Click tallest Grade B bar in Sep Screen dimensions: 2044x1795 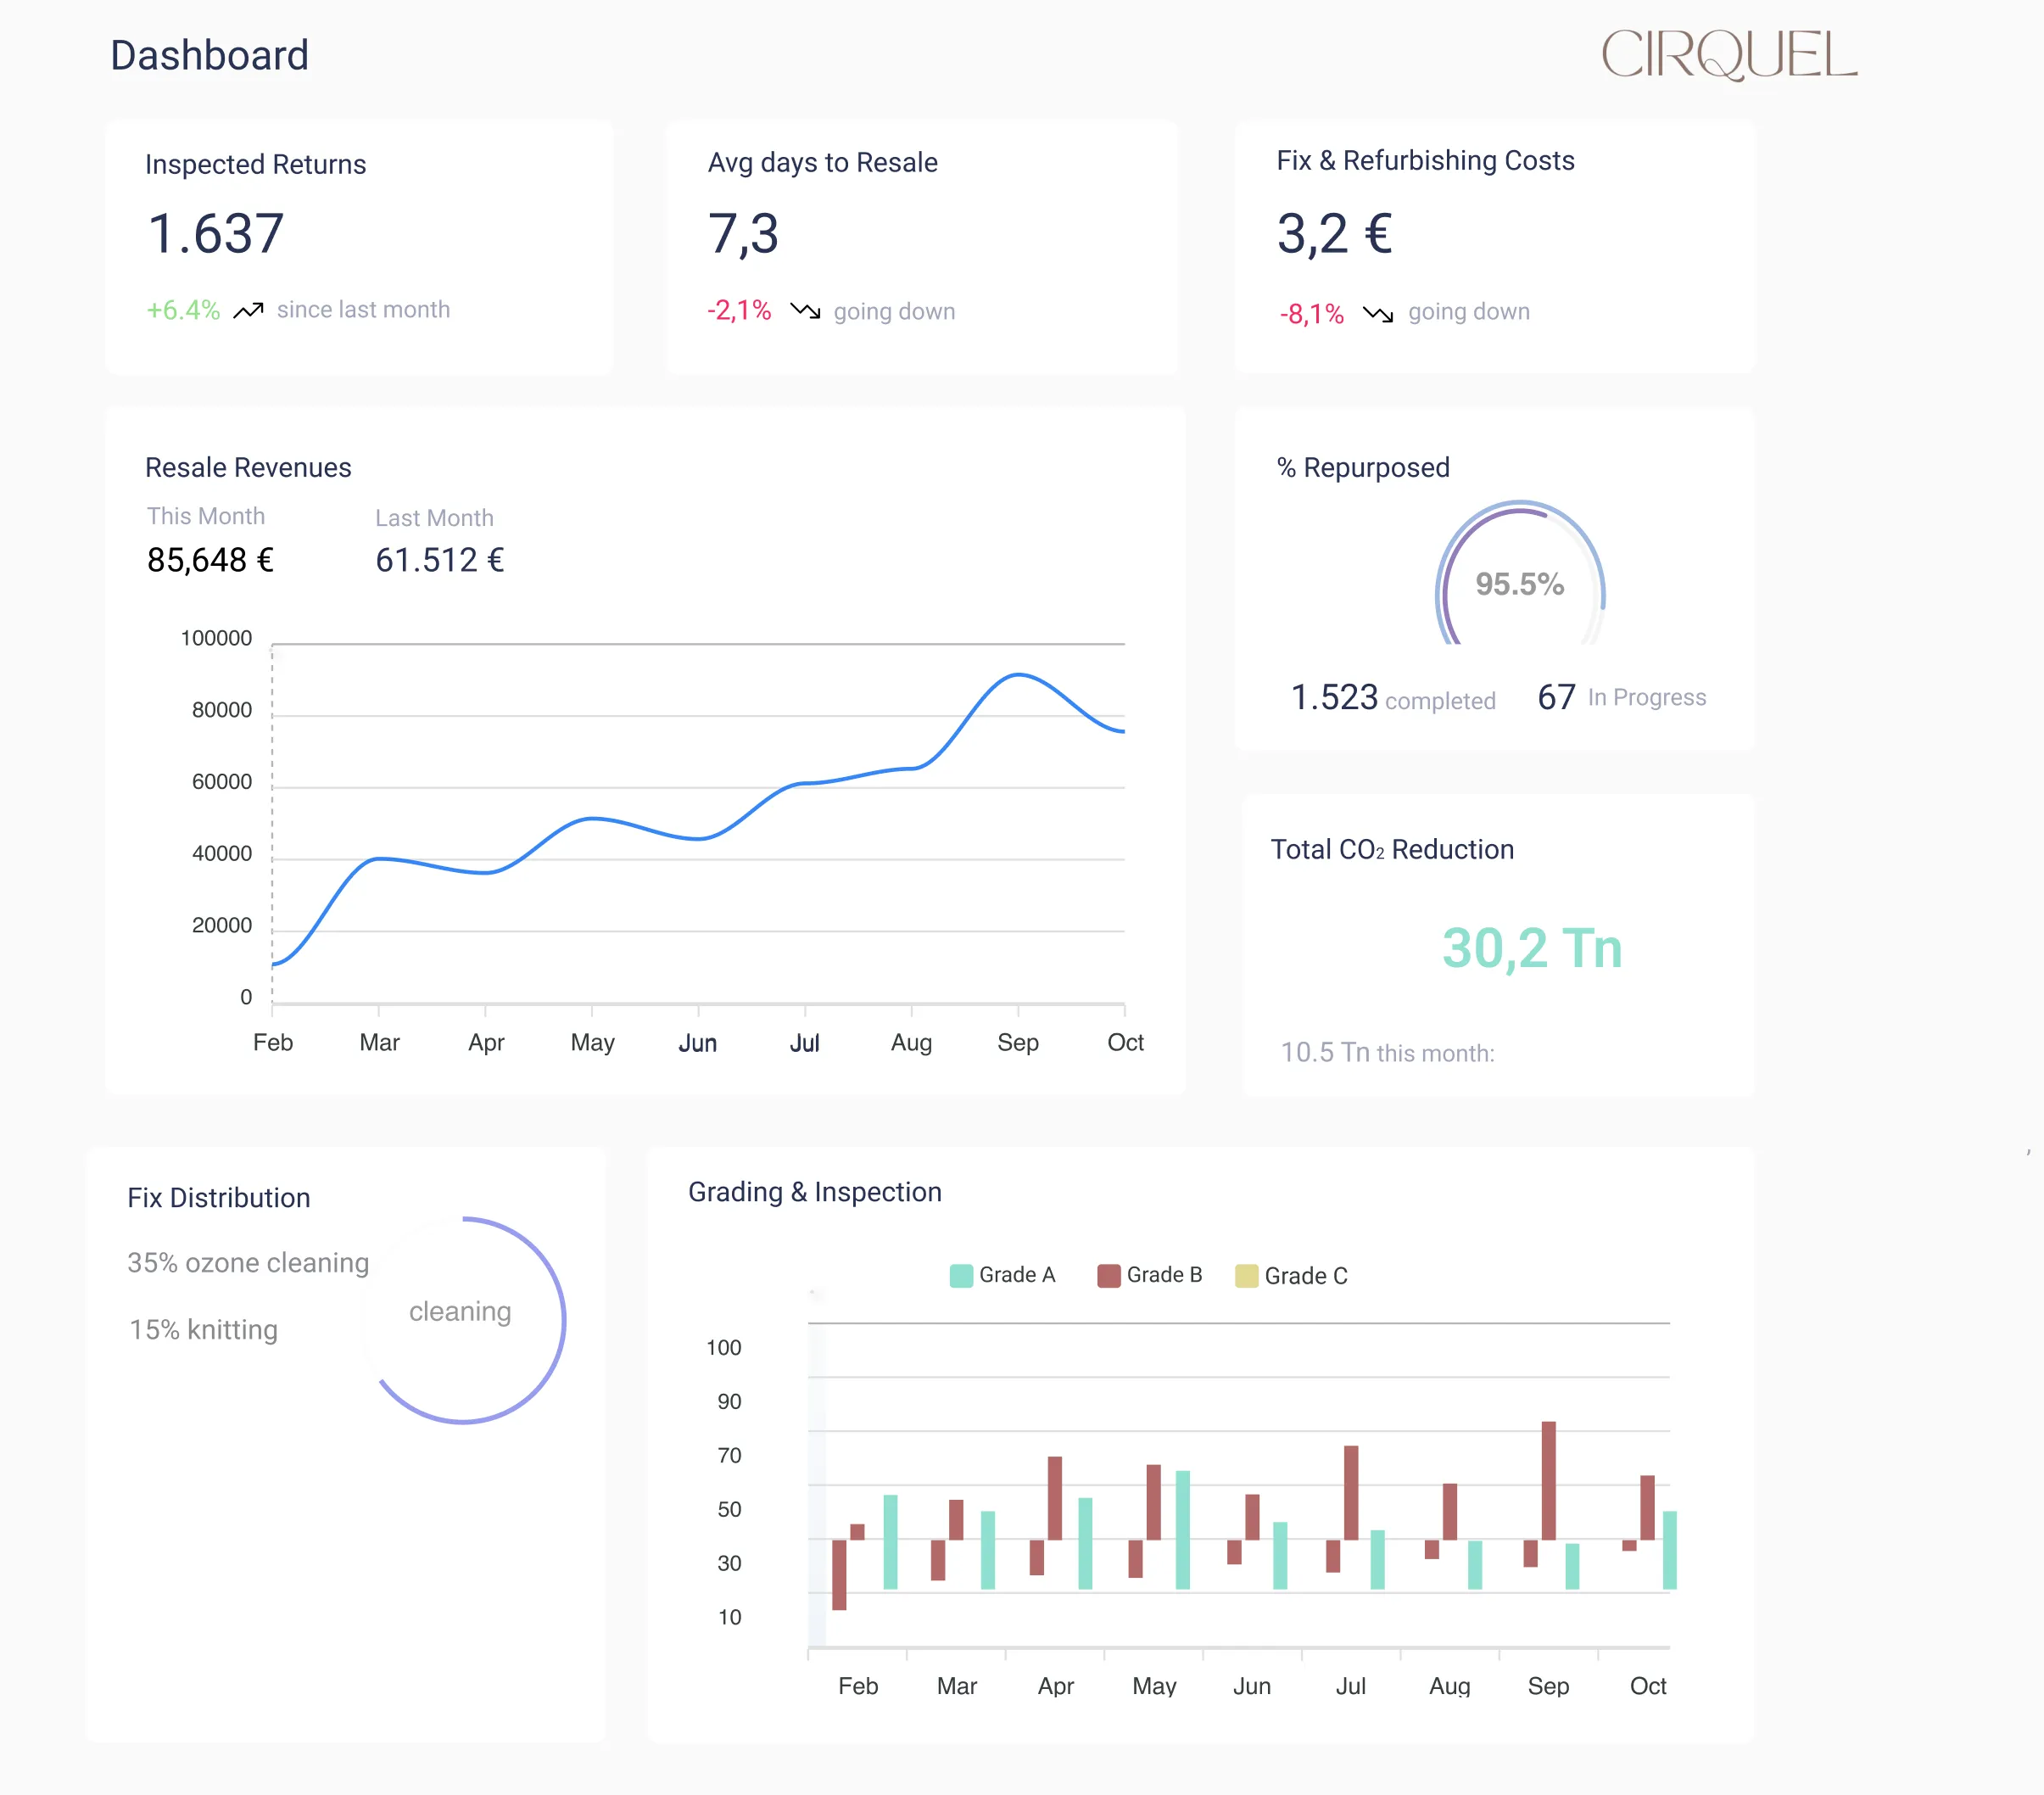click(1548, 1480)
